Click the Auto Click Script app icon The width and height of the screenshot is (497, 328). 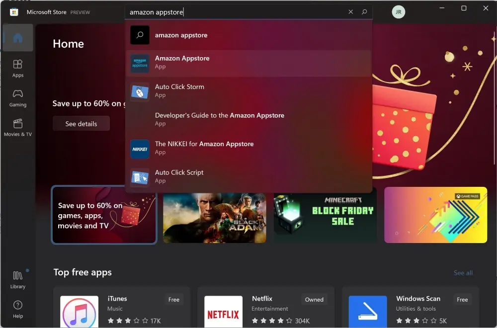140,177
